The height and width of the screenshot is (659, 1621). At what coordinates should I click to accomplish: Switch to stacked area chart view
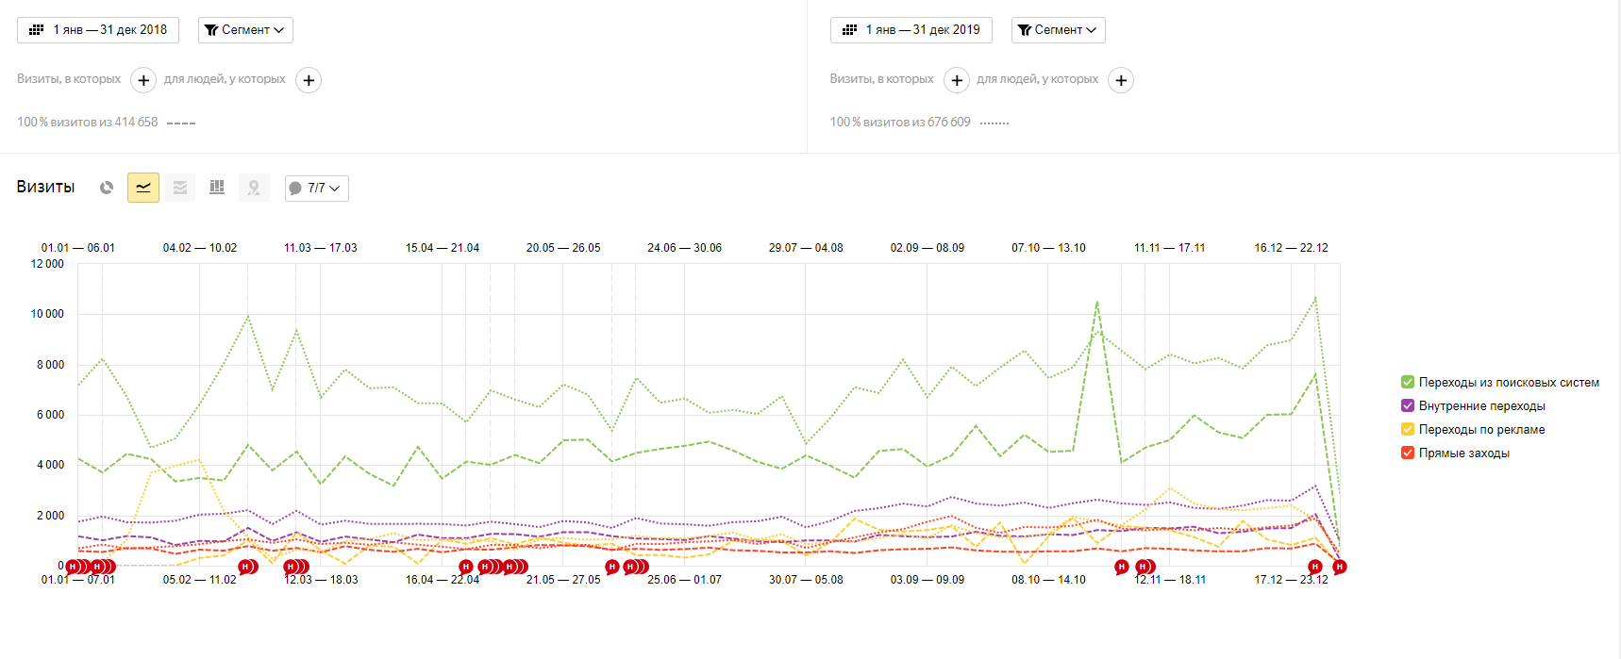pos(180,188)
